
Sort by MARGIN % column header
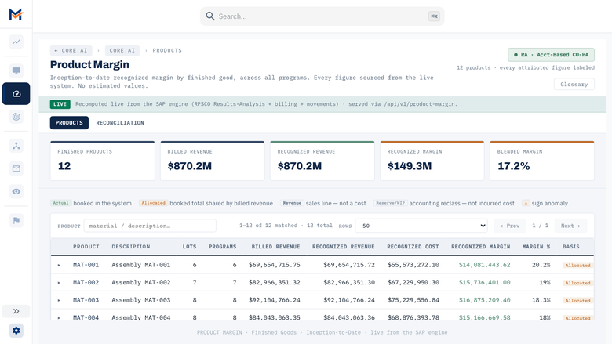click(x=536, y=247)
